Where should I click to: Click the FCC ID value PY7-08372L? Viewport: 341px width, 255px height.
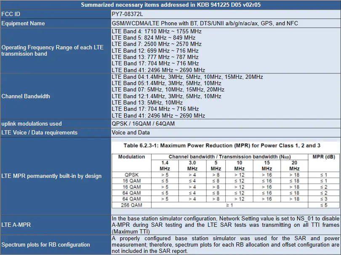[x=127, y=14]
